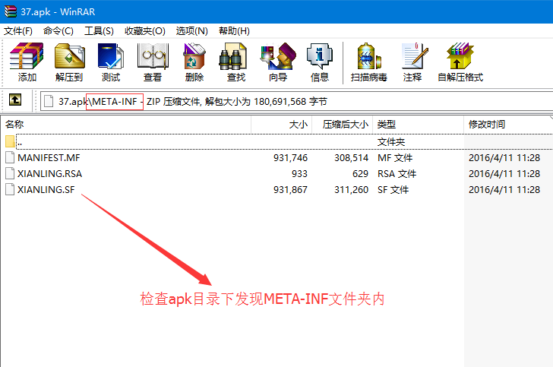Sort by Name (名称) column header
Viewport: 553px width, 367px height.
[x=126, y=124]
